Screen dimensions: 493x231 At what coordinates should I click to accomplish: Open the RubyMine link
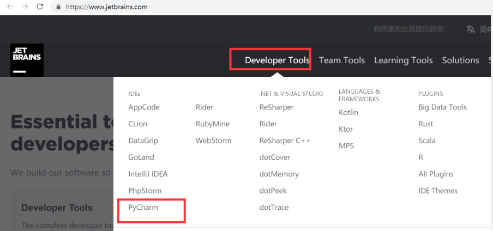pos(213,124)
